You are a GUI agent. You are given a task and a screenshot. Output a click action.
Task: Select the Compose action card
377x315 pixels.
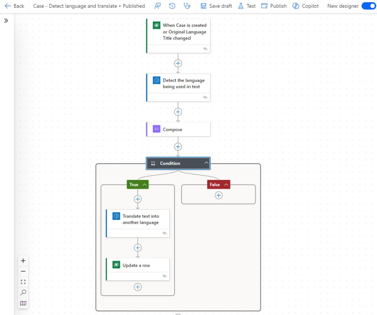178,130
